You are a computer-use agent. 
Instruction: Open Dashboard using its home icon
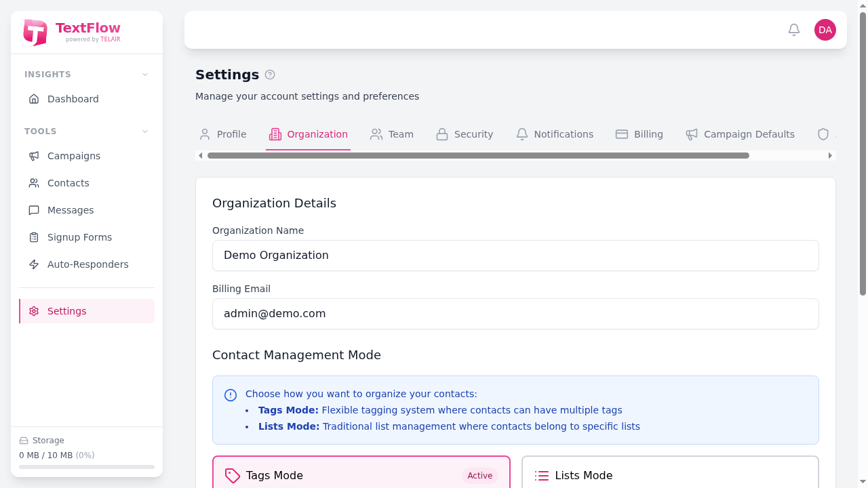tap(34, 99)
